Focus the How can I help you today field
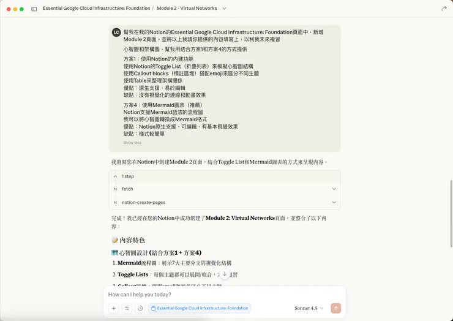The image size is (453, 321). pyautogui.click(x=225, y=295)
